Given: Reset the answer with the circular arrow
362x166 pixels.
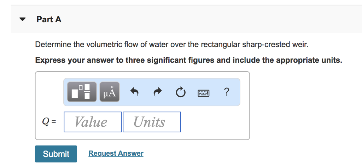Looking at the screenshot, I should (181, 92).
